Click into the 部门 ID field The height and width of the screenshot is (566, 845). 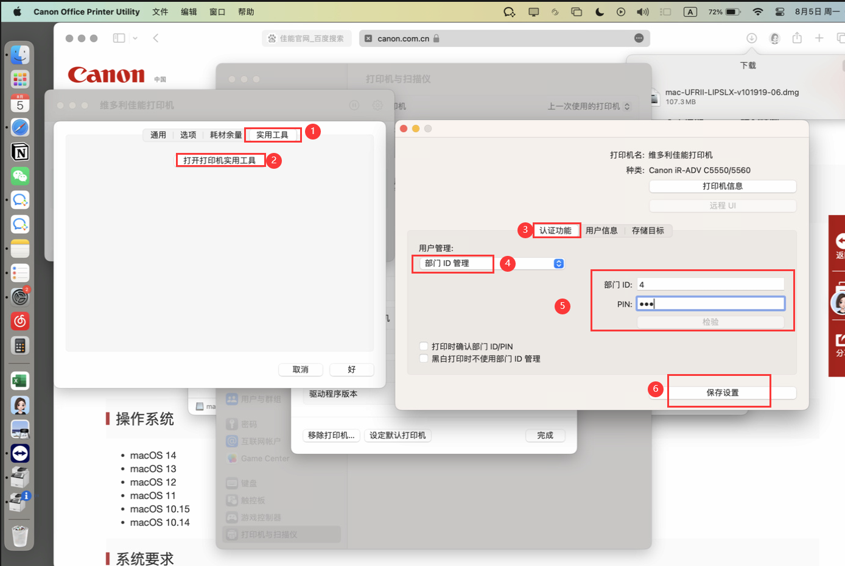coord(710,285)
